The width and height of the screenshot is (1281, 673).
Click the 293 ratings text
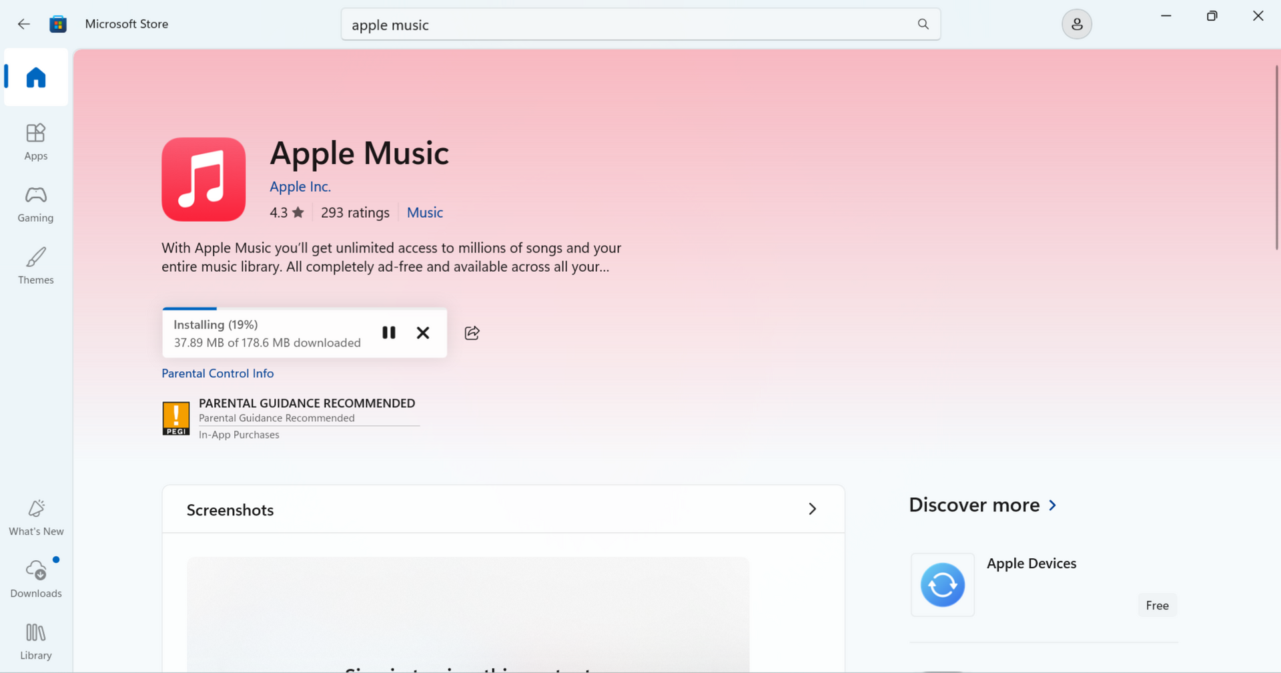[355, 212]
